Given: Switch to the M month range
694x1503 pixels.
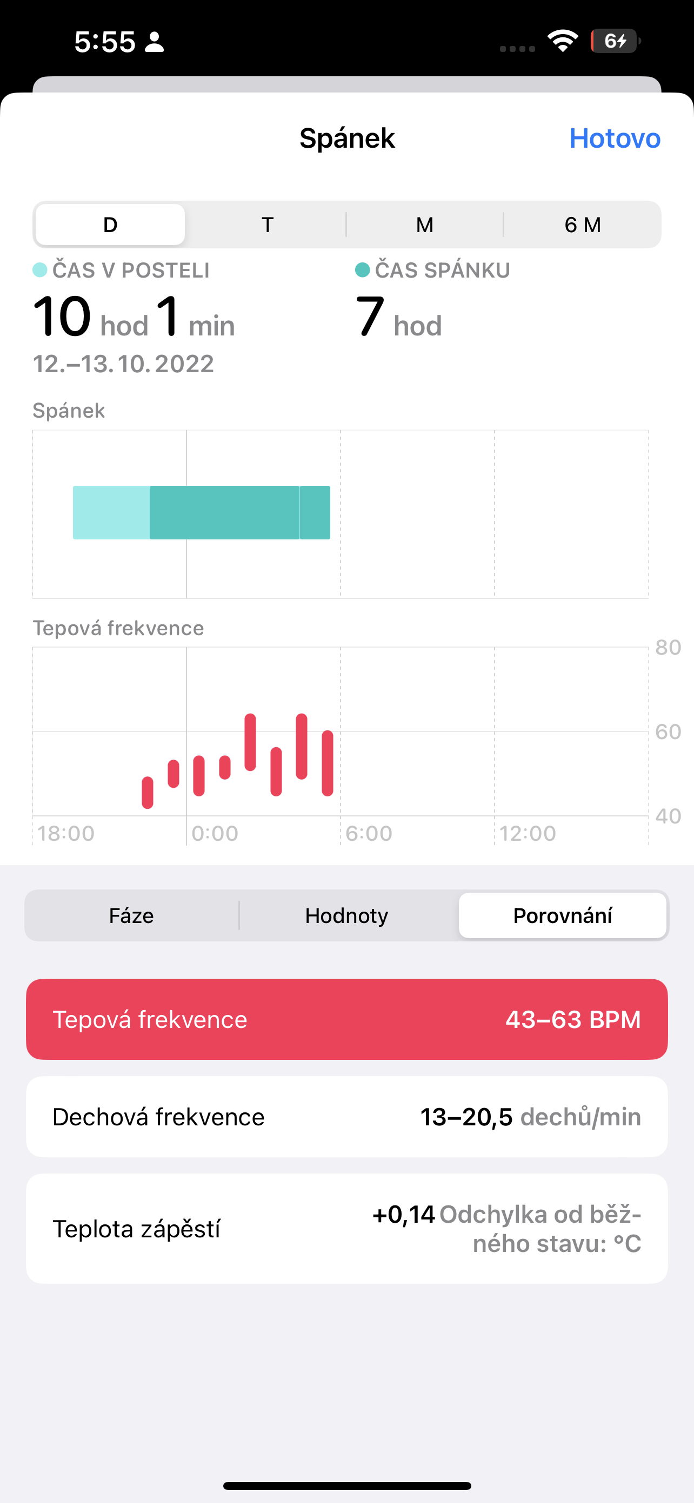Looking at the screenshot, I should (x=424, y=225).
